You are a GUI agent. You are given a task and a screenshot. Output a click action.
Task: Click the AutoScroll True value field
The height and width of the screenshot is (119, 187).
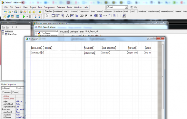tap(20, 112)
